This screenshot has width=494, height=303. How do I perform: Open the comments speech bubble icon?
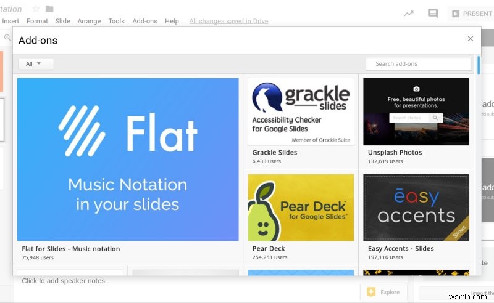point(433,14)
